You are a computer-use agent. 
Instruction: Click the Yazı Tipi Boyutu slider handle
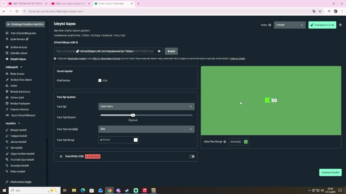pyautogui.click(x=133, y=115)
